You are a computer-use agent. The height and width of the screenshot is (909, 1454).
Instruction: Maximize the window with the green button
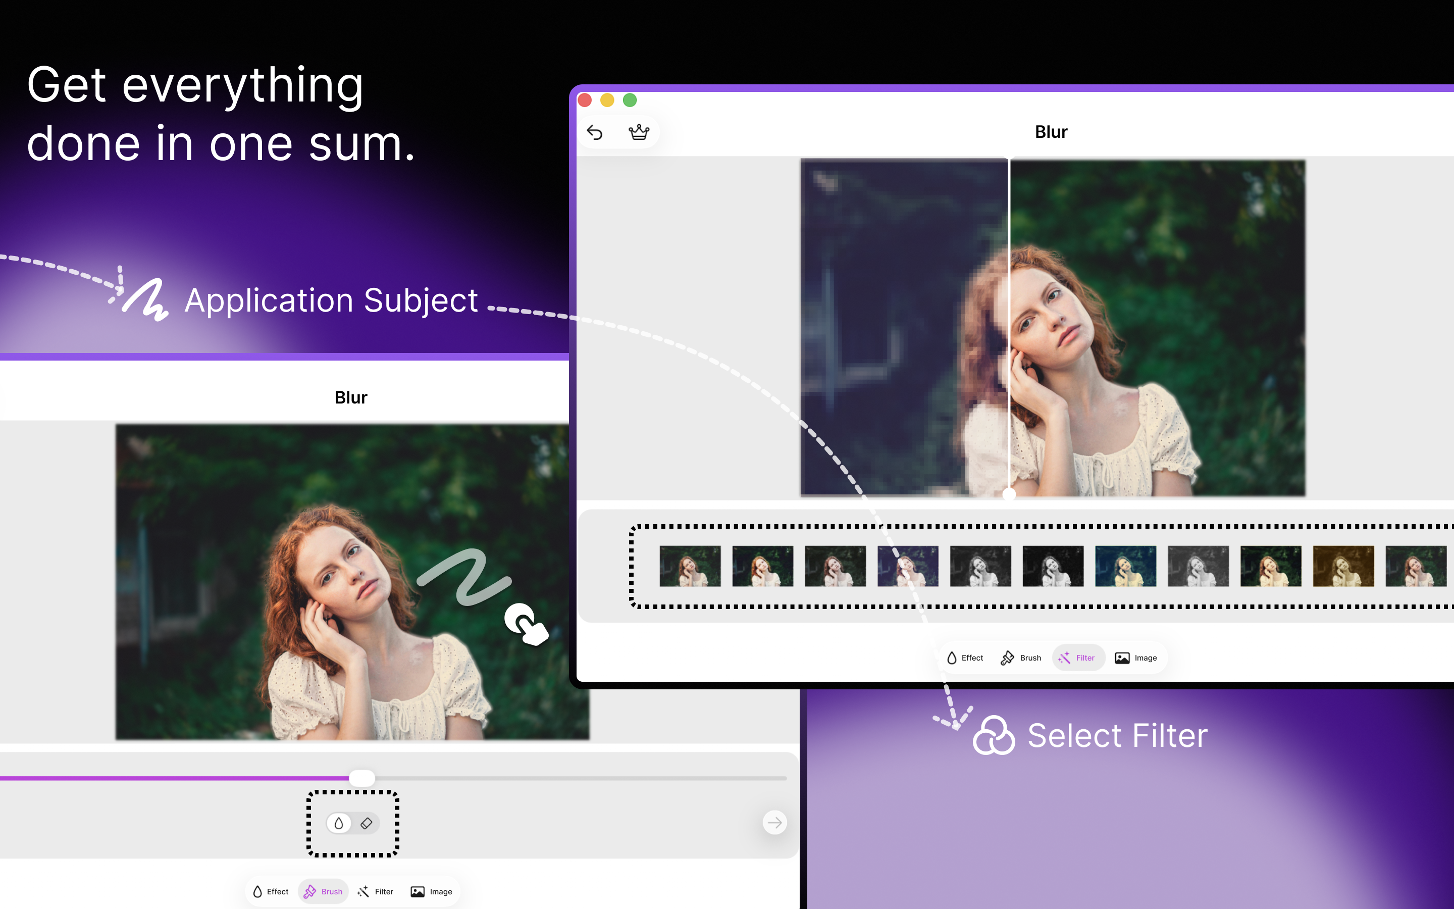point(630,100)
